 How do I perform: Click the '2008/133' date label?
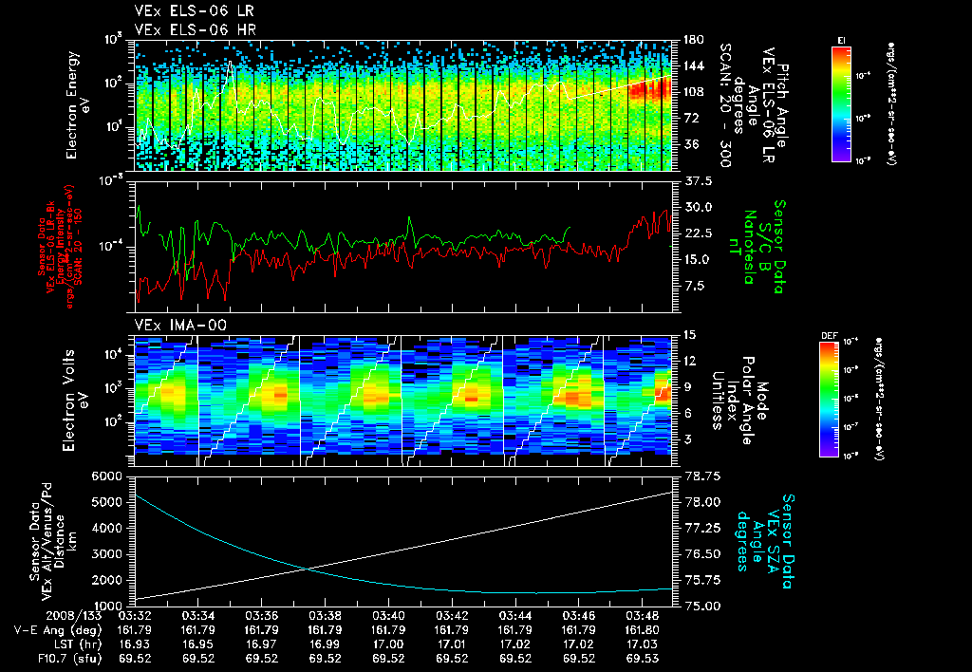coord(74,616)
